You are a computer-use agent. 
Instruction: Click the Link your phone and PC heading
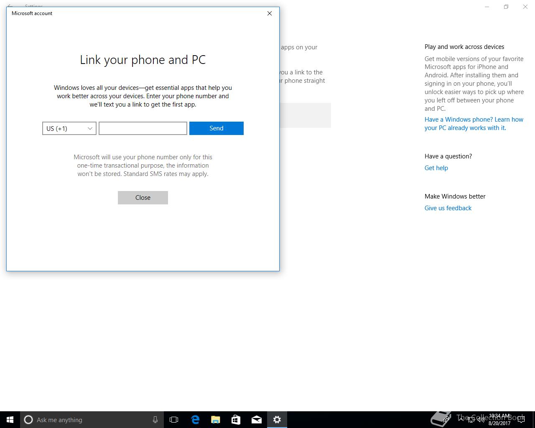(x=143, y=60)
